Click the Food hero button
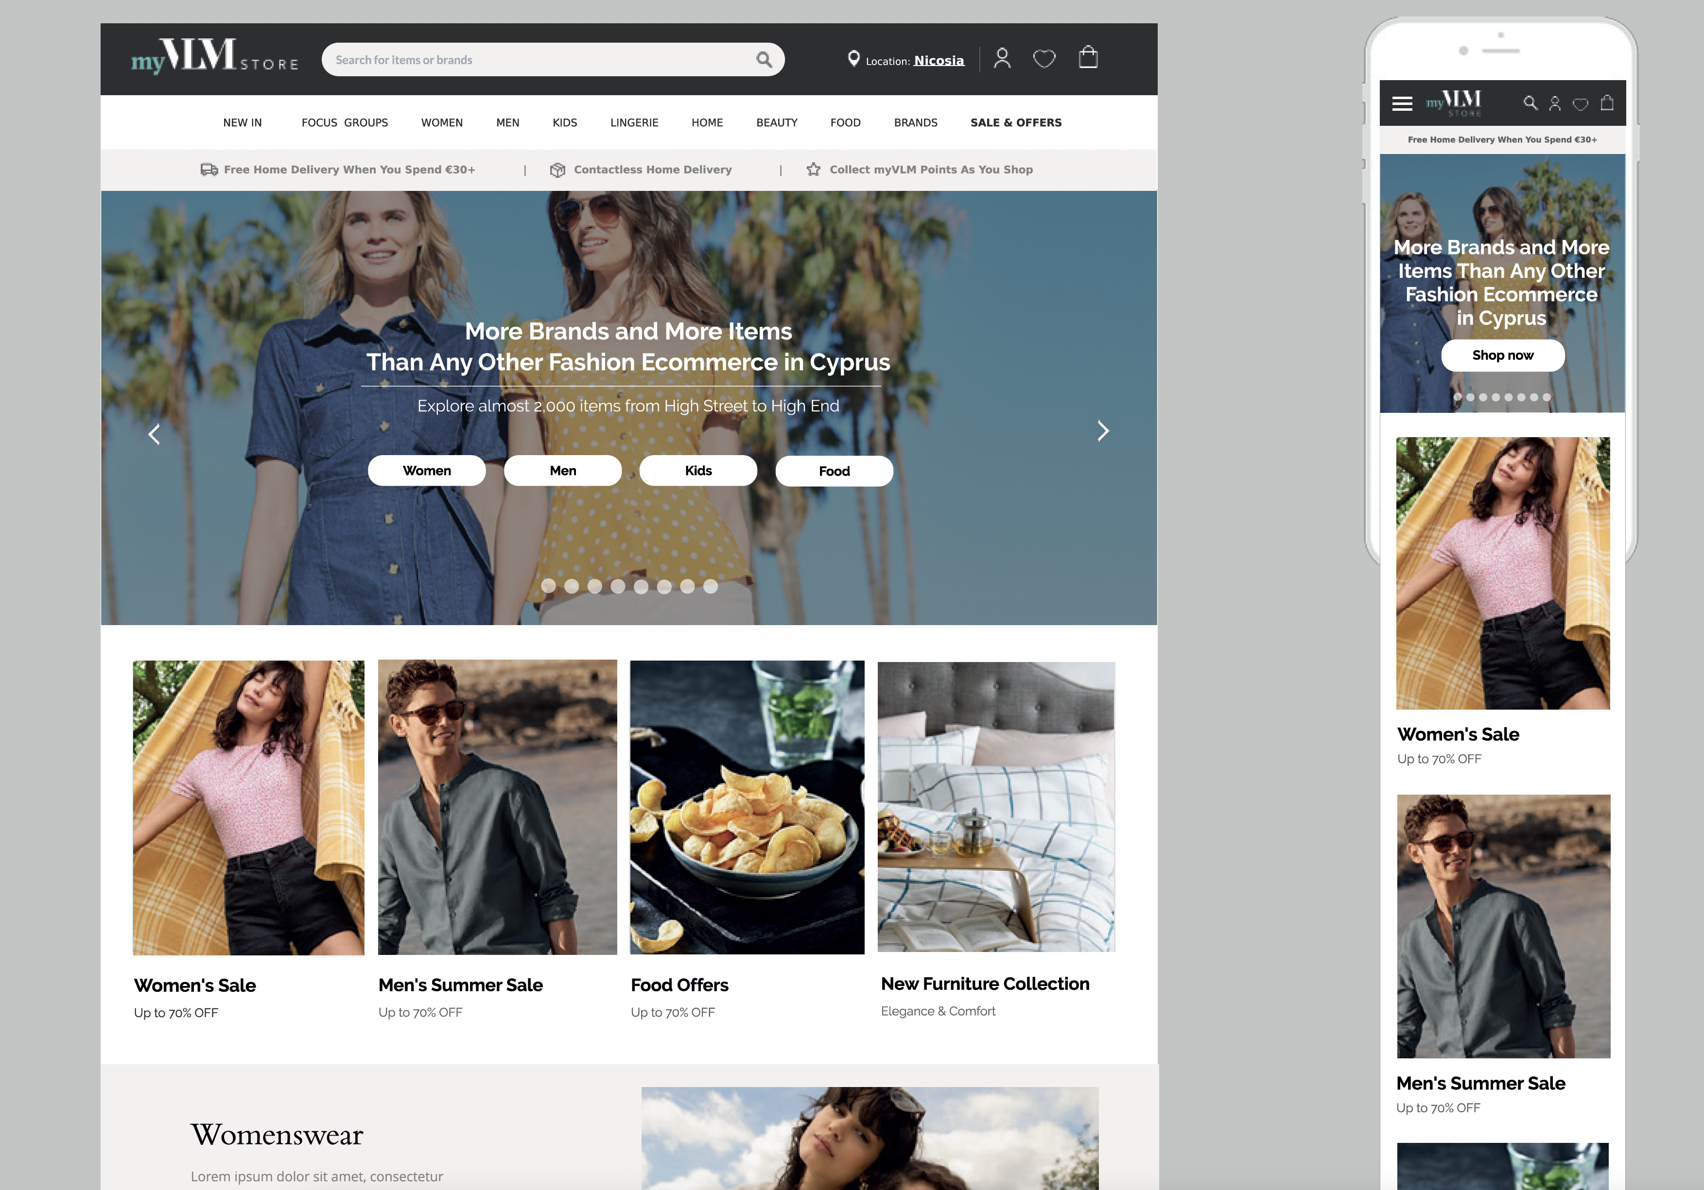1704x1190 pixels. 834,471
